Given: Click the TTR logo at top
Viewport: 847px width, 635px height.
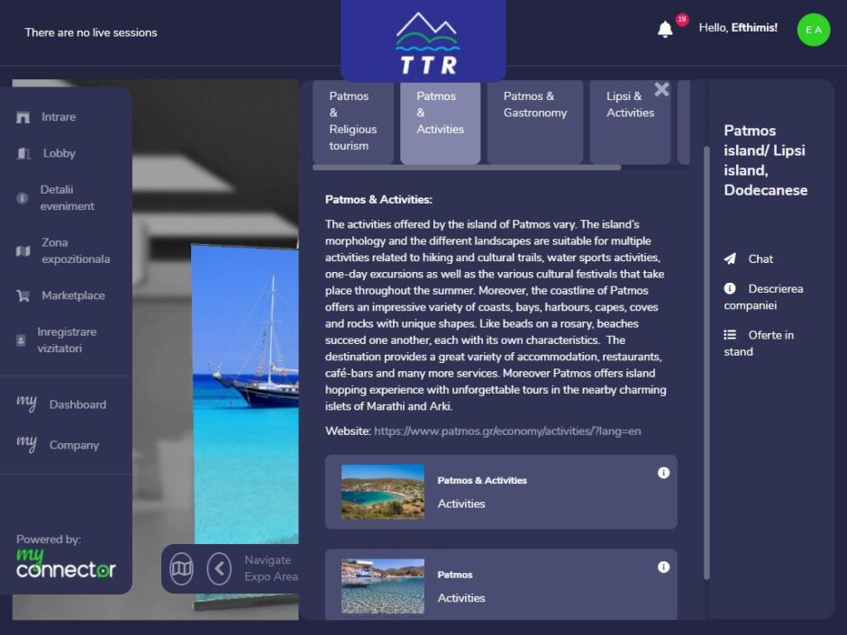Looking at the screenshot, I should pyautogui.click(x=428, y=43).
